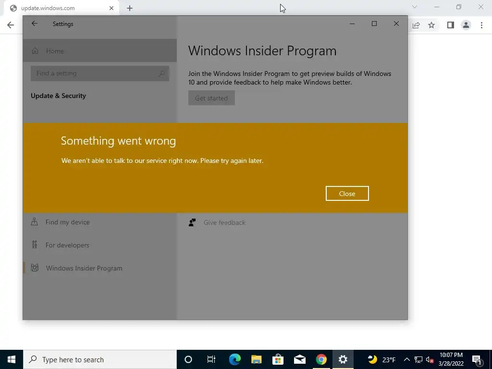Maximize the Settings window
The height and width of the screenshot is (369, 492).
click(374, 24)
